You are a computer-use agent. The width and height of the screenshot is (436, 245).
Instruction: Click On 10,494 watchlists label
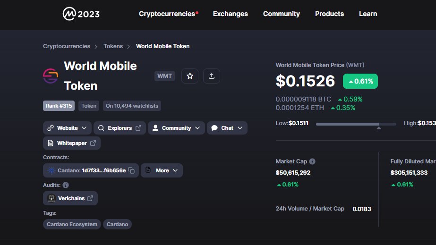(132, 106)
